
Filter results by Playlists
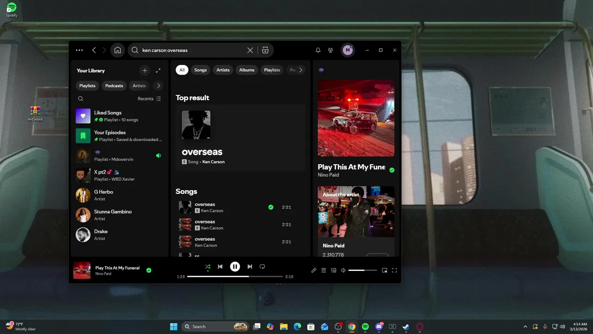[272, 70]
